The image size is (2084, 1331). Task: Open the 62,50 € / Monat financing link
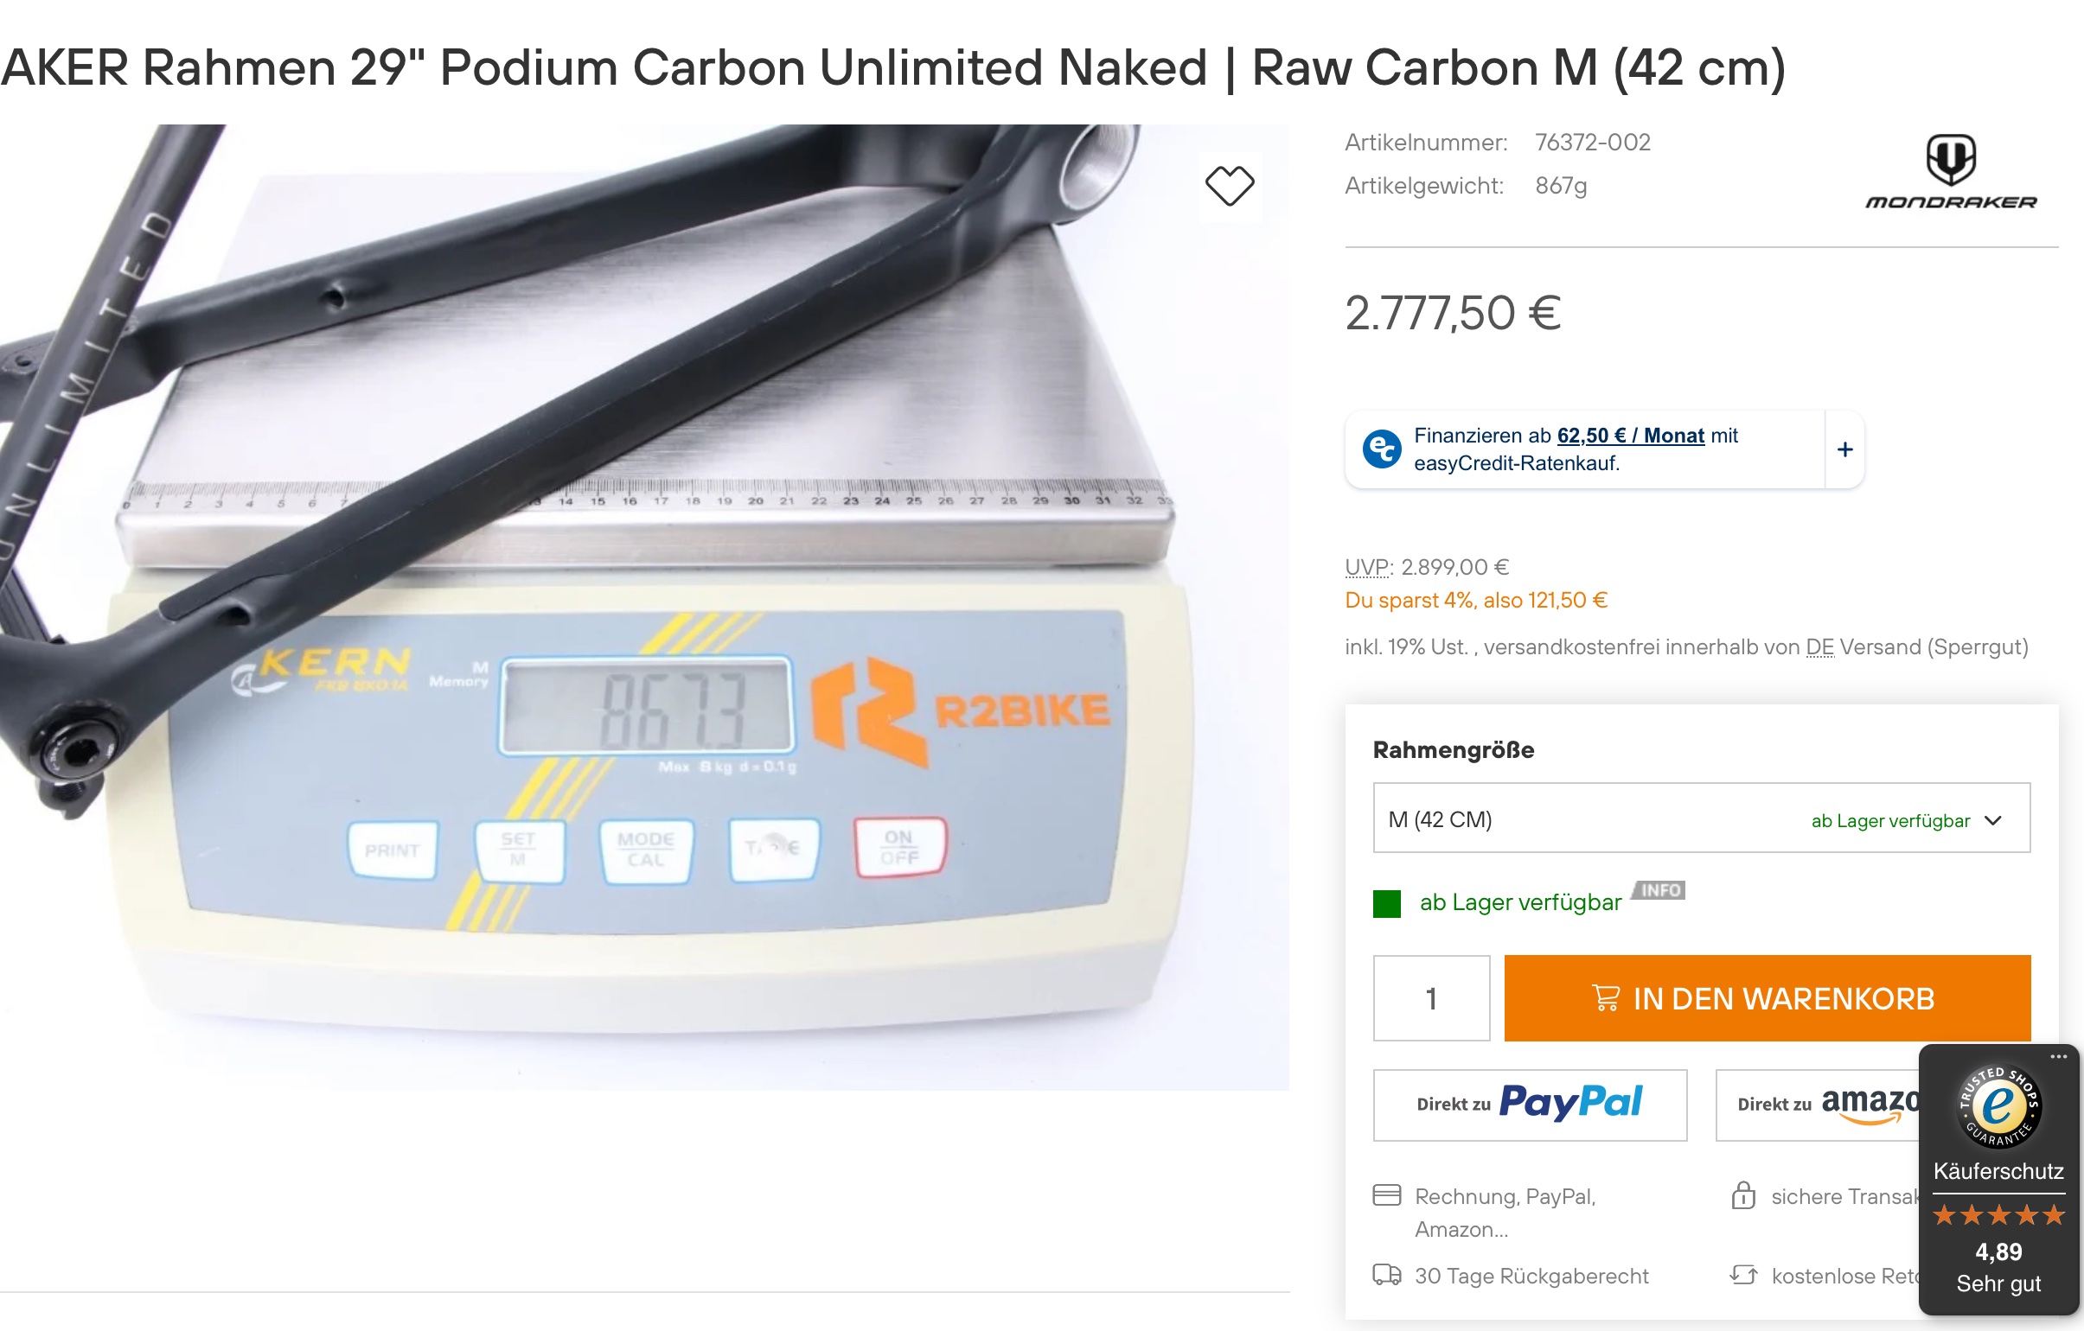(1631, 436)
